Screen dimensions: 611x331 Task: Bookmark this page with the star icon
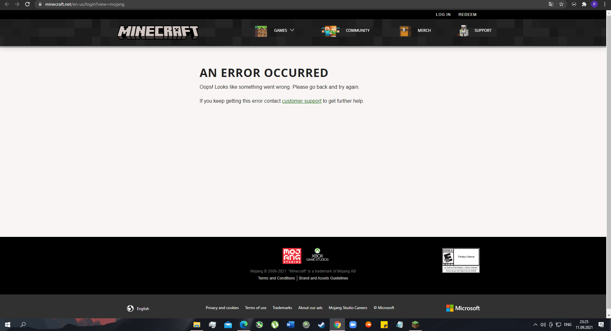coord(561,4)
